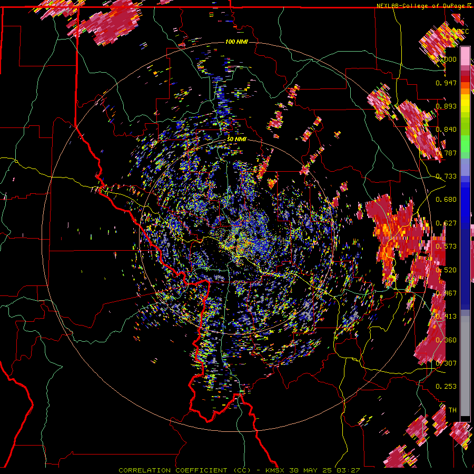Click the 100 NMI range ring label

coord(236,42)
